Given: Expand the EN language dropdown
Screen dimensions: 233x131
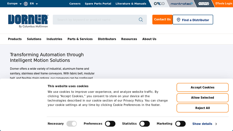Looking at the screenshot, I should [x=34, y=4].
